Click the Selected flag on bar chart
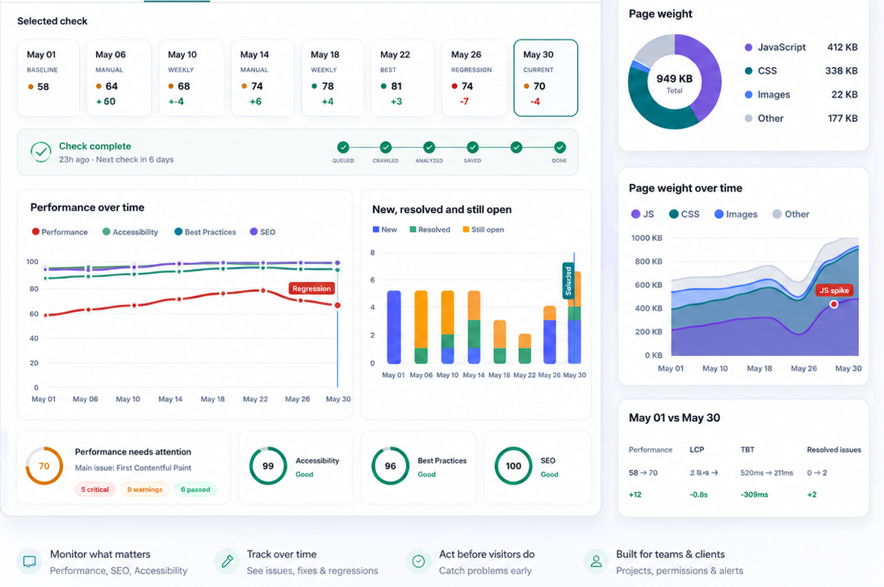The height and width of the screenshot is (587, 884). coord(568,280)
